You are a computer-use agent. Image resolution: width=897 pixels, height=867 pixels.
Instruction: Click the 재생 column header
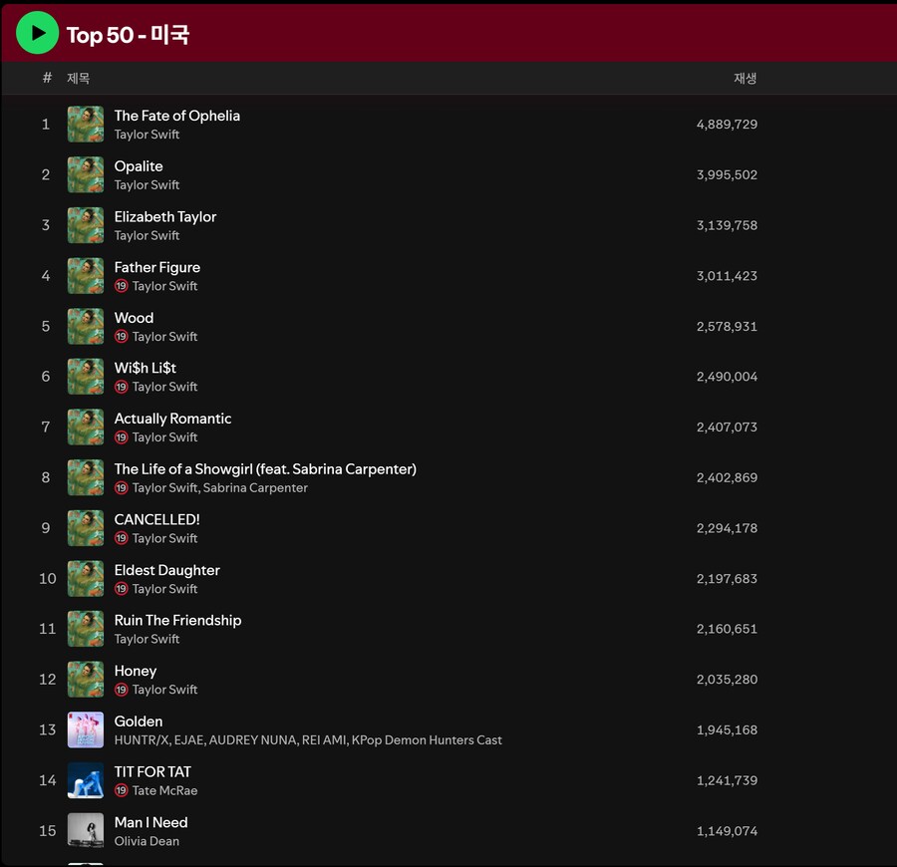(745, 78)
